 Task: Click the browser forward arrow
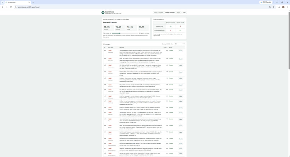coord(7,7)
